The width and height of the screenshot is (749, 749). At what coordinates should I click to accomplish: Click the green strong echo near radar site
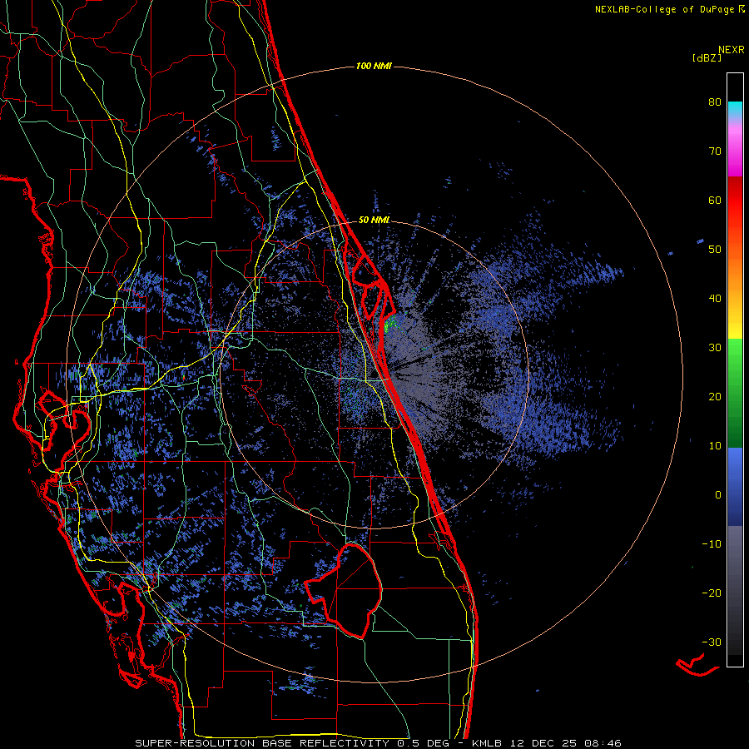(390, 325)
